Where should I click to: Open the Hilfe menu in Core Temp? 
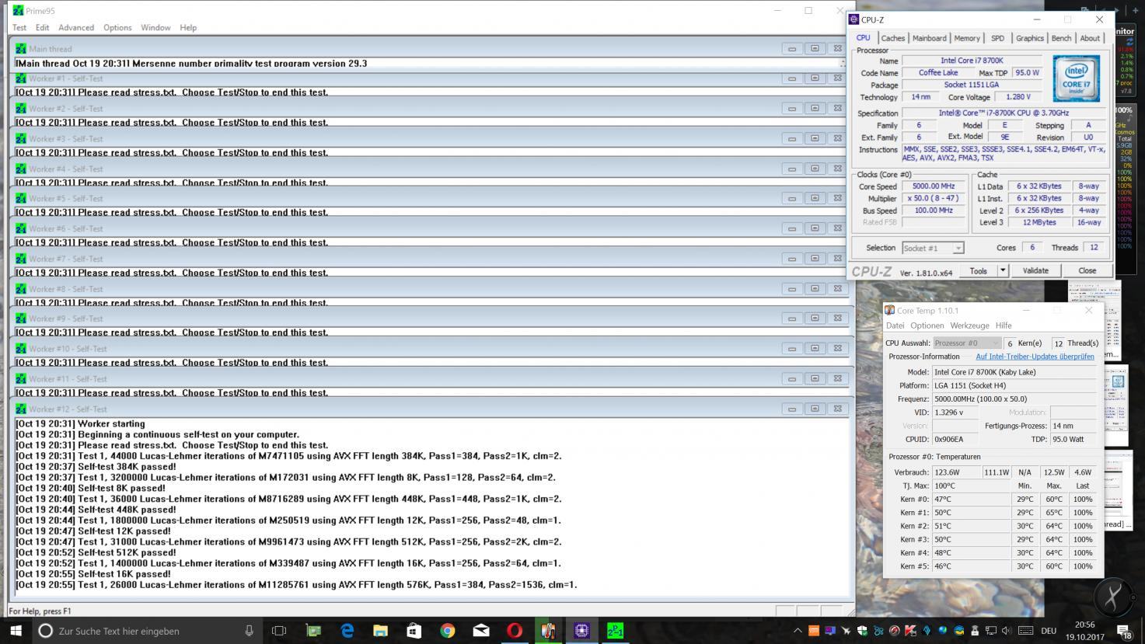tap(1004, 325)
